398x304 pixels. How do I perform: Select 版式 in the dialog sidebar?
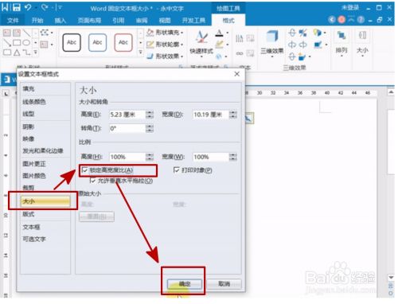pyautogui.click(x=45, y=214)
